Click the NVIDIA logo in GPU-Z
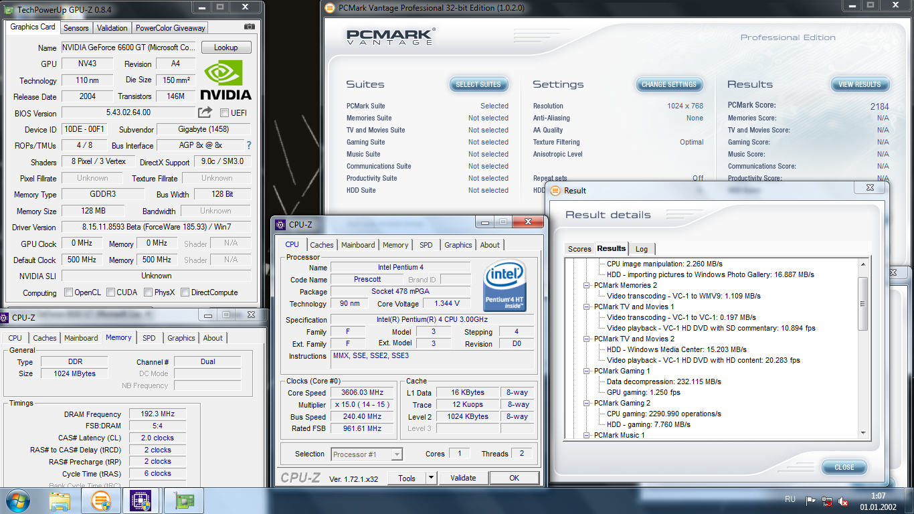914x514 pixels. 225,80
